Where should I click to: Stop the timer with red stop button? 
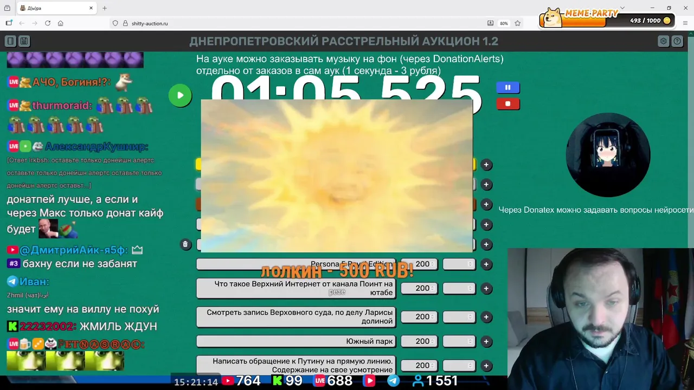click(x=508, y=103)
